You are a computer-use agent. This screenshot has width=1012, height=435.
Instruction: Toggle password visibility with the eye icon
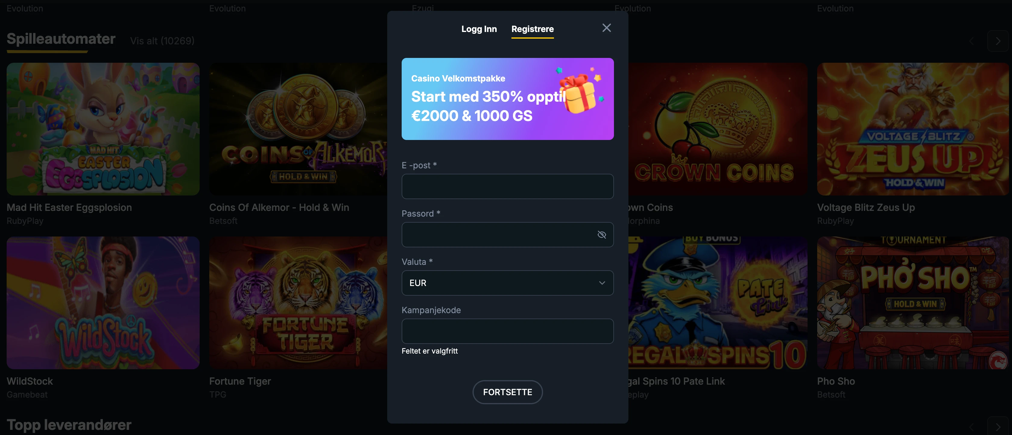click(x=602, y=235)
